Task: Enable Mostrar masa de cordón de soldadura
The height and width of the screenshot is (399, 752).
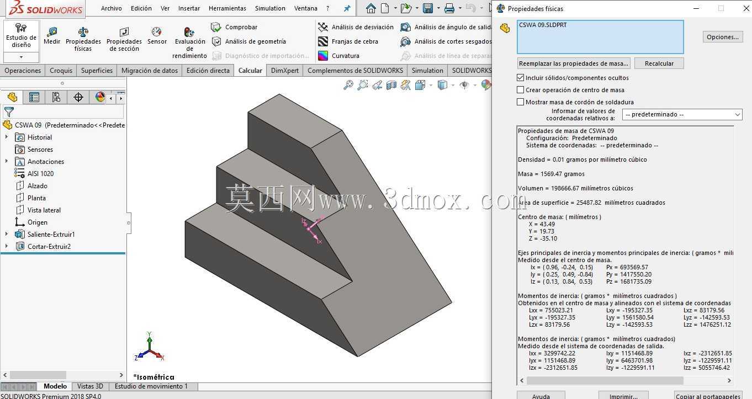Action: pyautogui.click(x=520, y=102)
